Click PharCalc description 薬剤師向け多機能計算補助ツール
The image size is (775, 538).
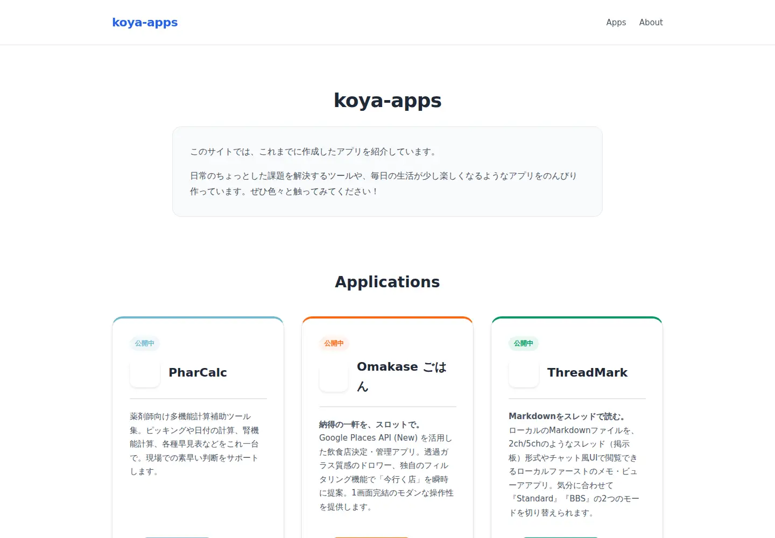click(194, 444)
